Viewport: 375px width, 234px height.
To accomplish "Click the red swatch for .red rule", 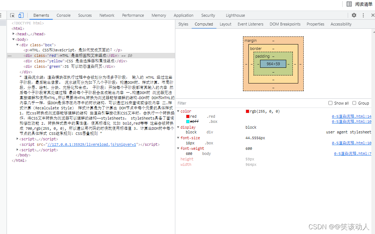I will click(188, 117).
